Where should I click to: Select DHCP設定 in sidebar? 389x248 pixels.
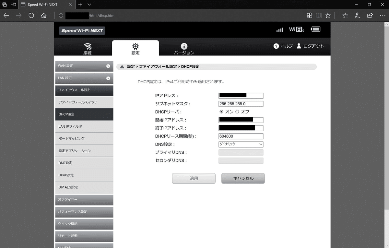click(x=84, y=114)
